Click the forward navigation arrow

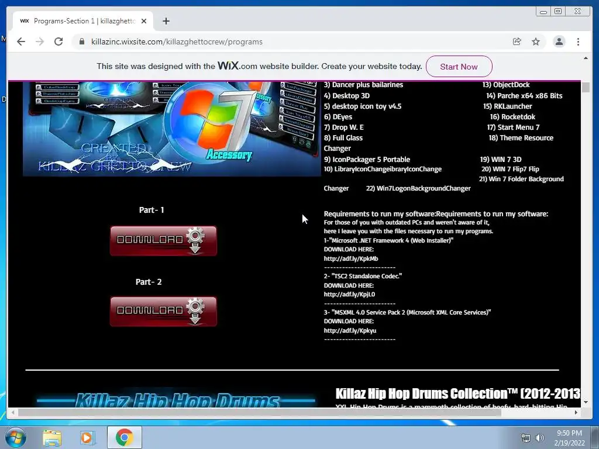[40, 42]
